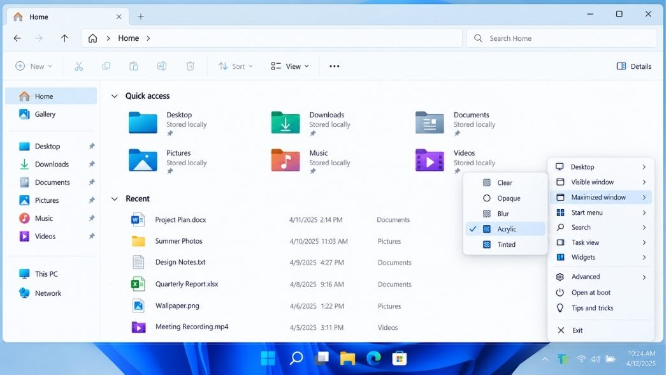Click the Home breadcrumb in address bar
666x375 pixels.
pyautogui.click(x=128, y=38)
